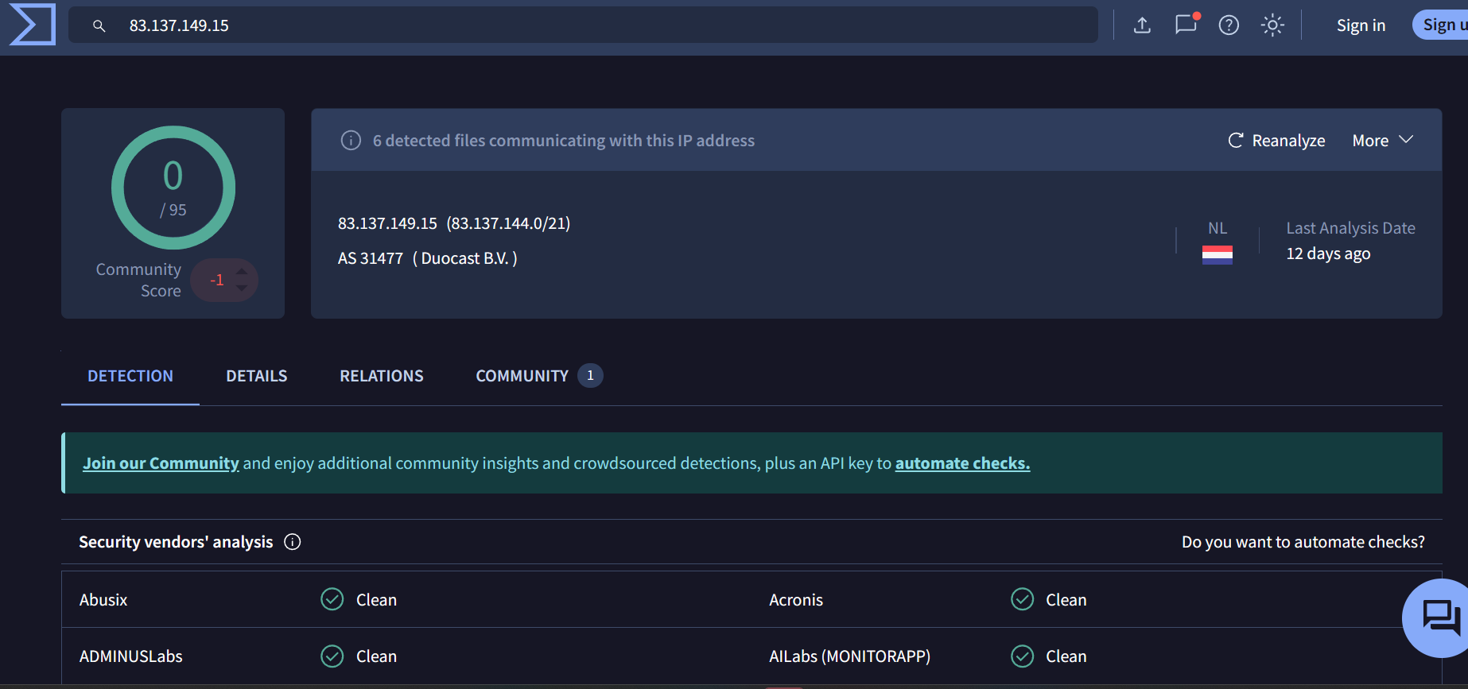Screen dimensions: 1468x689
Task: Open the notifications chat icon
Action: click(x=1186, y=25)
